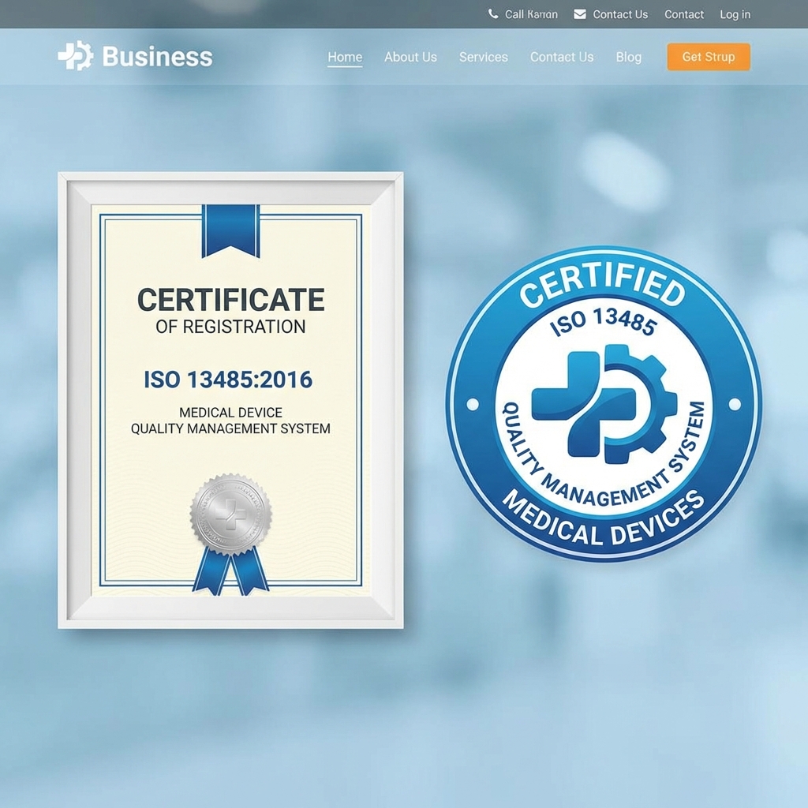
Task: Click the phone icon in top bar
Action: point(493,14)
